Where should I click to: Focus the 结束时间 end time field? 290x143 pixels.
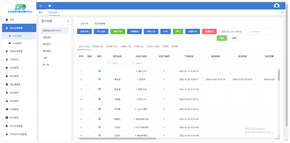pos(262,32)
